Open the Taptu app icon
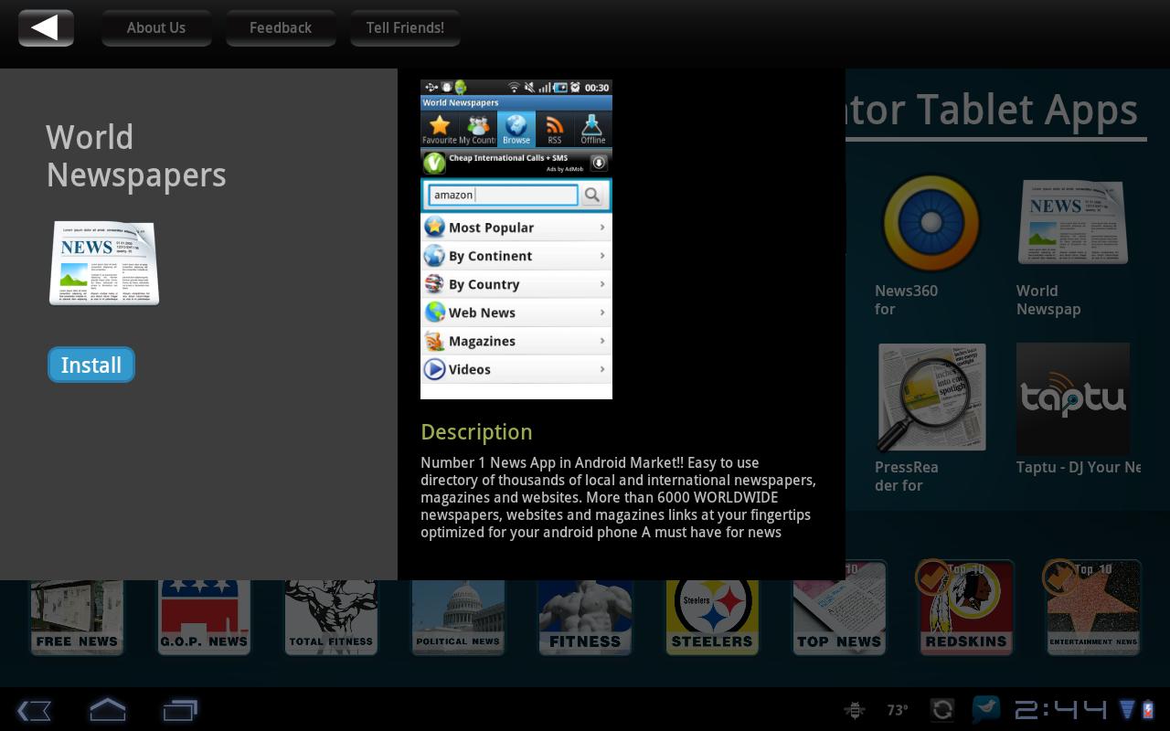The image size is (1170, 731). pyautogui.click(x=1073, y=398)
